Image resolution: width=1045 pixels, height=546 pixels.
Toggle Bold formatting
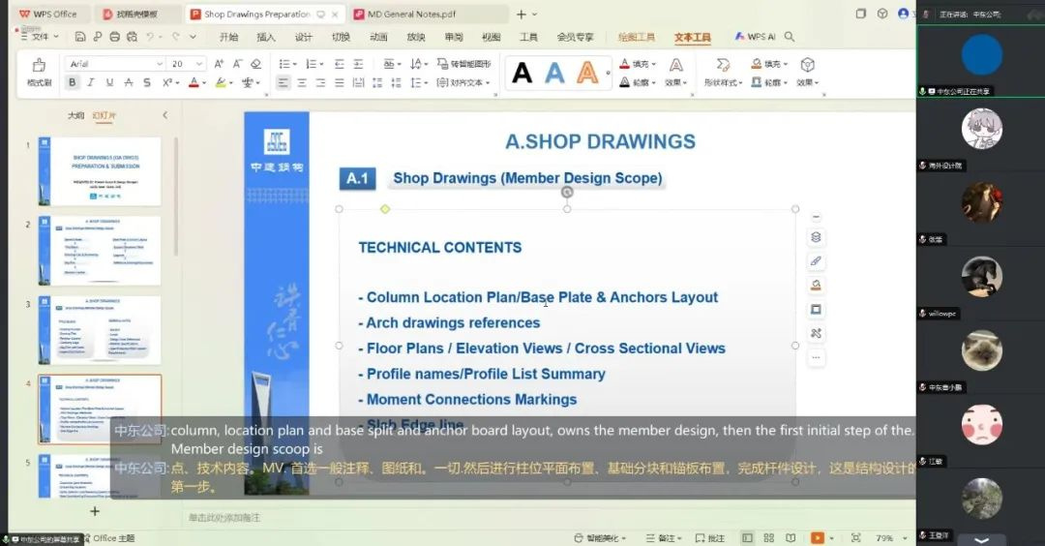72,82
